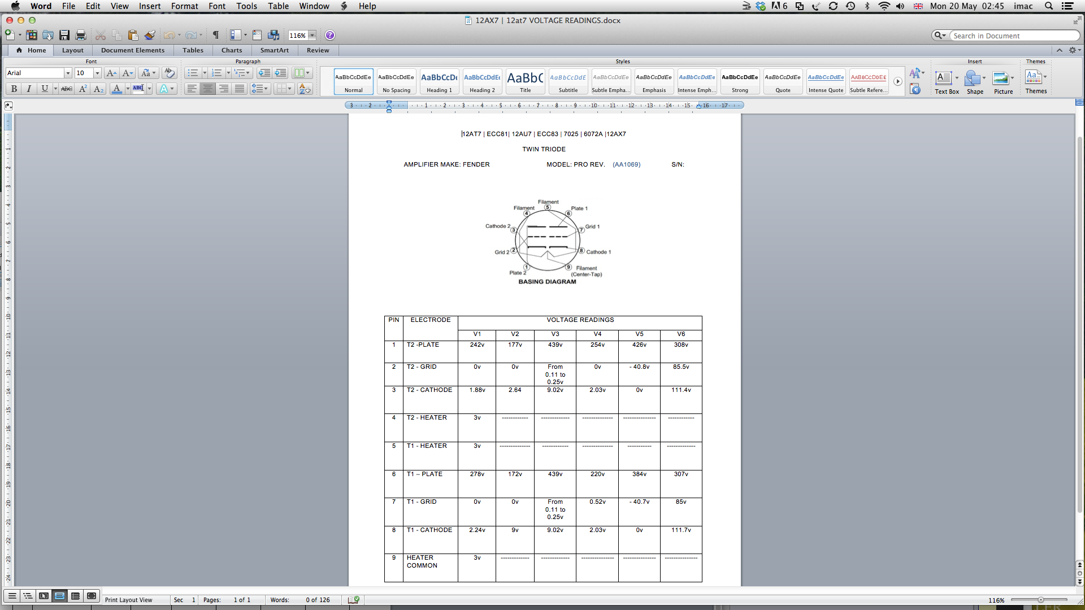This screenshot has width=1085, height=610.
Task: Center text alignment toggle
Action: pyautogui.click(x=208, y=89)
